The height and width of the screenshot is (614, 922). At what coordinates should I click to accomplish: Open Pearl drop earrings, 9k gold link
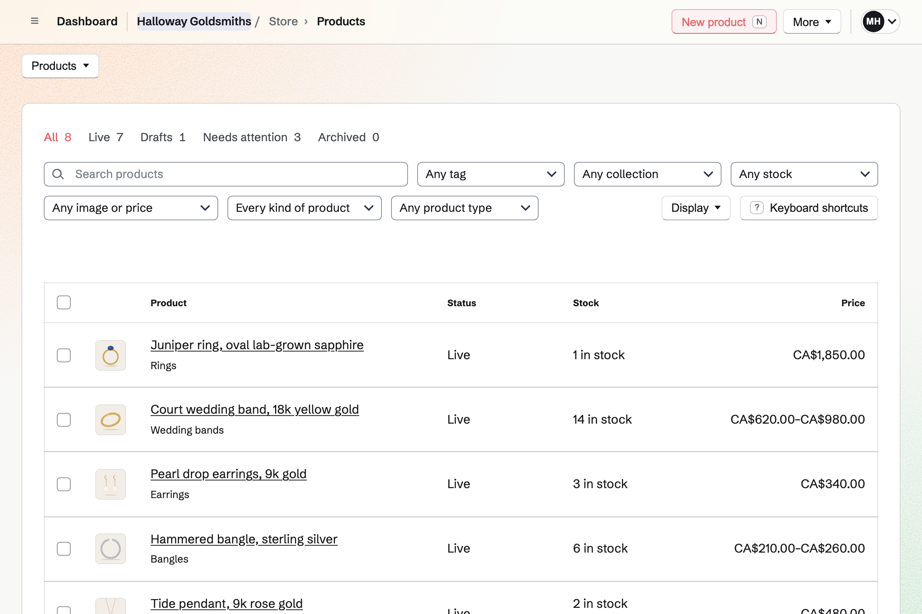point(228,474)
